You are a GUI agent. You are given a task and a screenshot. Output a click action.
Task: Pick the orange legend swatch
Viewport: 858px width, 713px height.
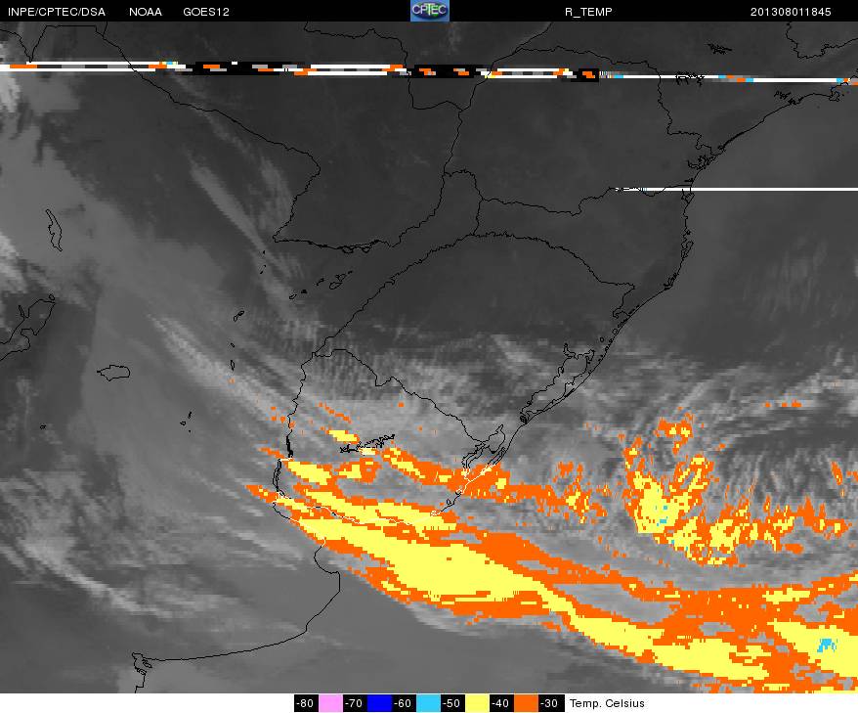[x=526, y=703]
